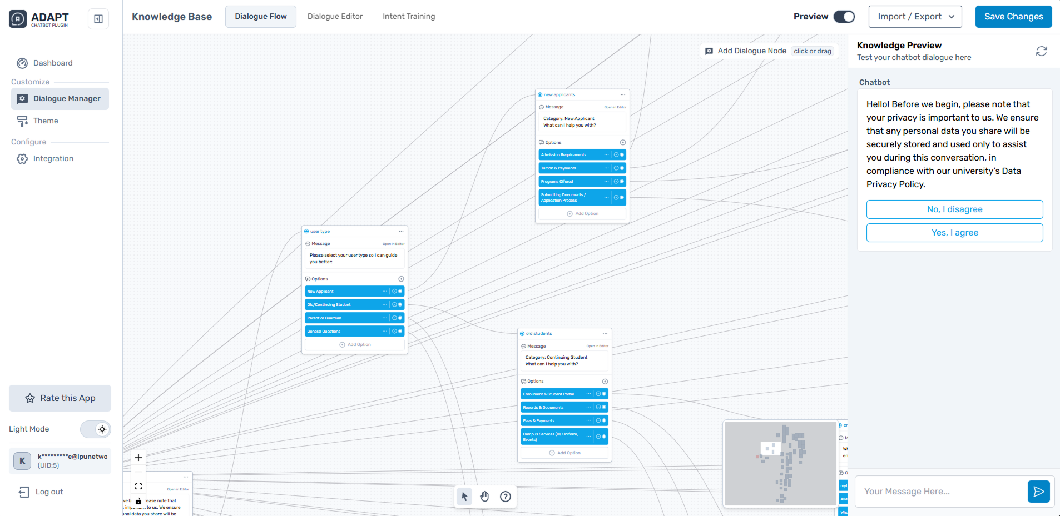Click the Save Changes button
The width and height of the screenshot is (1060, 516).
pyautogui.click(x=1013, y=17)
